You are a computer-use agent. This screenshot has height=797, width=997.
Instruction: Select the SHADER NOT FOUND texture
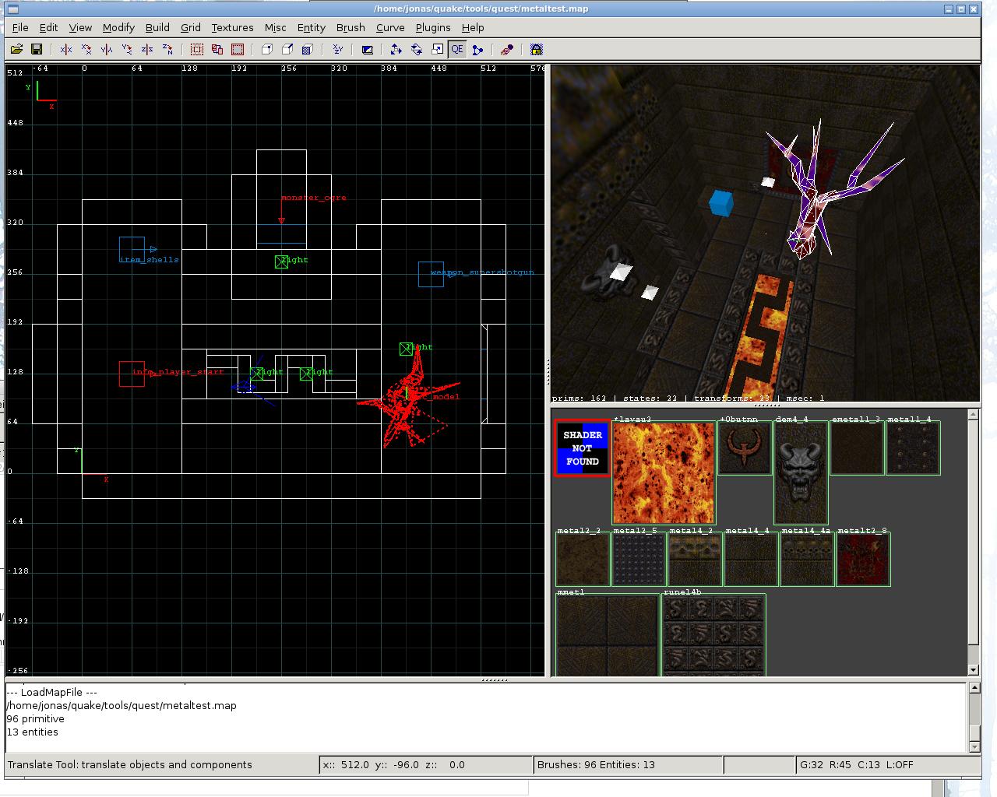coord(583,448)
